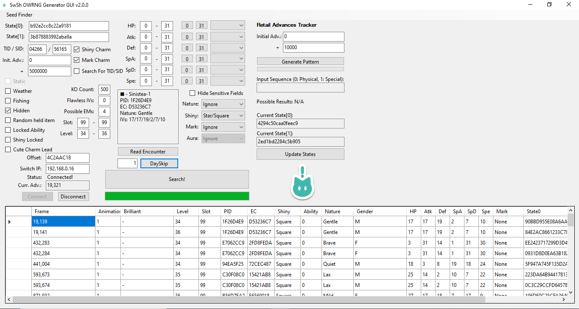Screen dimensions: 579x309
Task: Enable Random held item checkbox
Action: pyautogui.click(x=8, y=120)
